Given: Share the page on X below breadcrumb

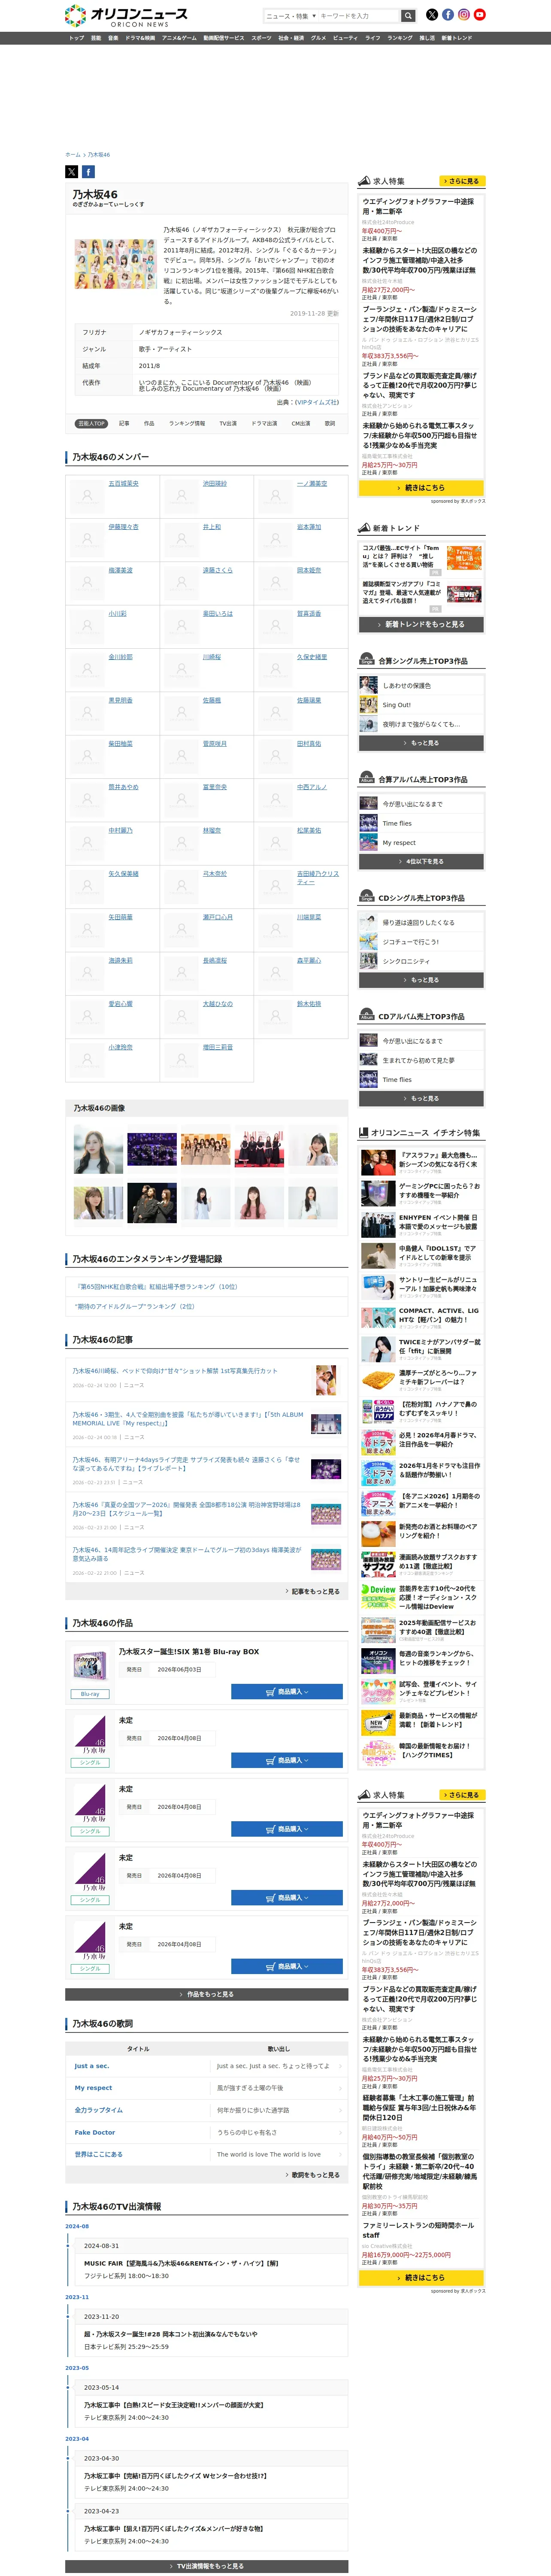Looking at the screenshot, I should click(x=72, y=172).
